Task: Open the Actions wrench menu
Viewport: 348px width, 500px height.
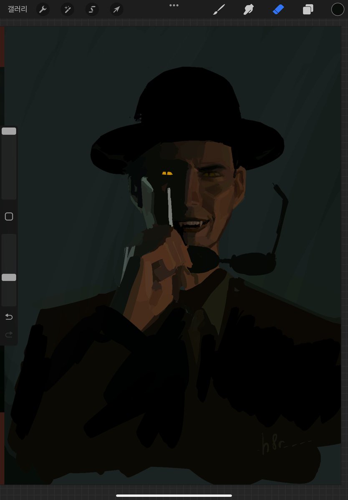Action: click(x=43, y=9)
